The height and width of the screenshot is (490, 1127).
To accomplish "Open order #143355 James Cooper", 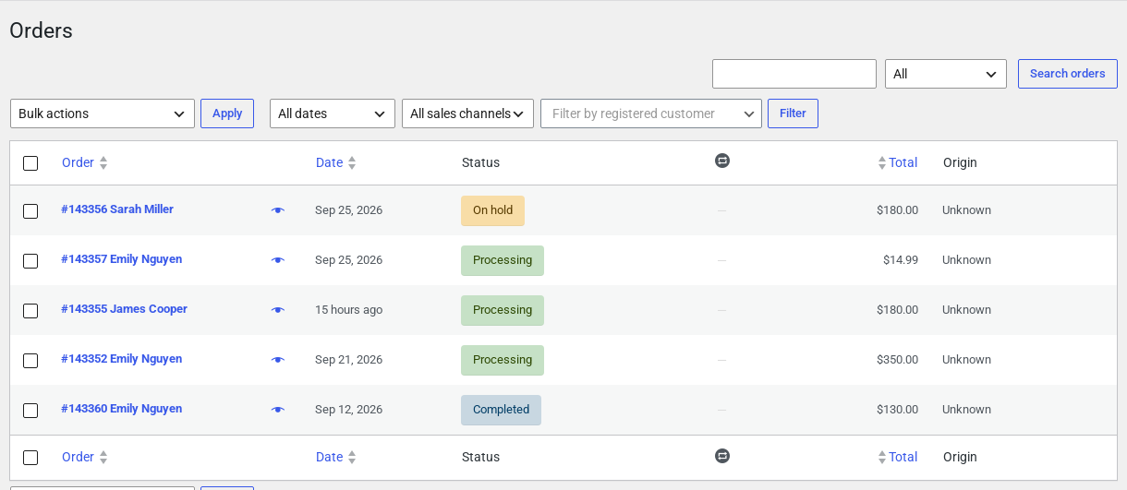I will 125,309.
